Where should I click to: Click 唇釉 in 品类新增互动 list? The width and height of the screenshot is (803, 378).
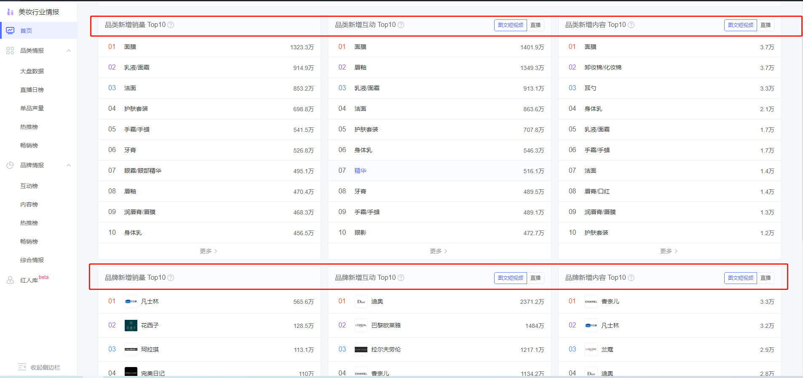click(360, 67)
